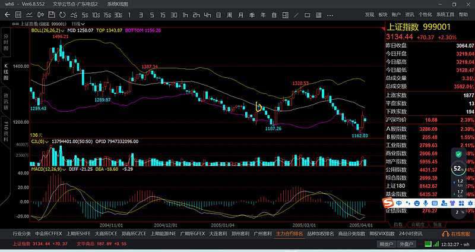This screenshot has width=475, height=252.
Task: Open the 帮助 menu
Action: click(463, 14)
